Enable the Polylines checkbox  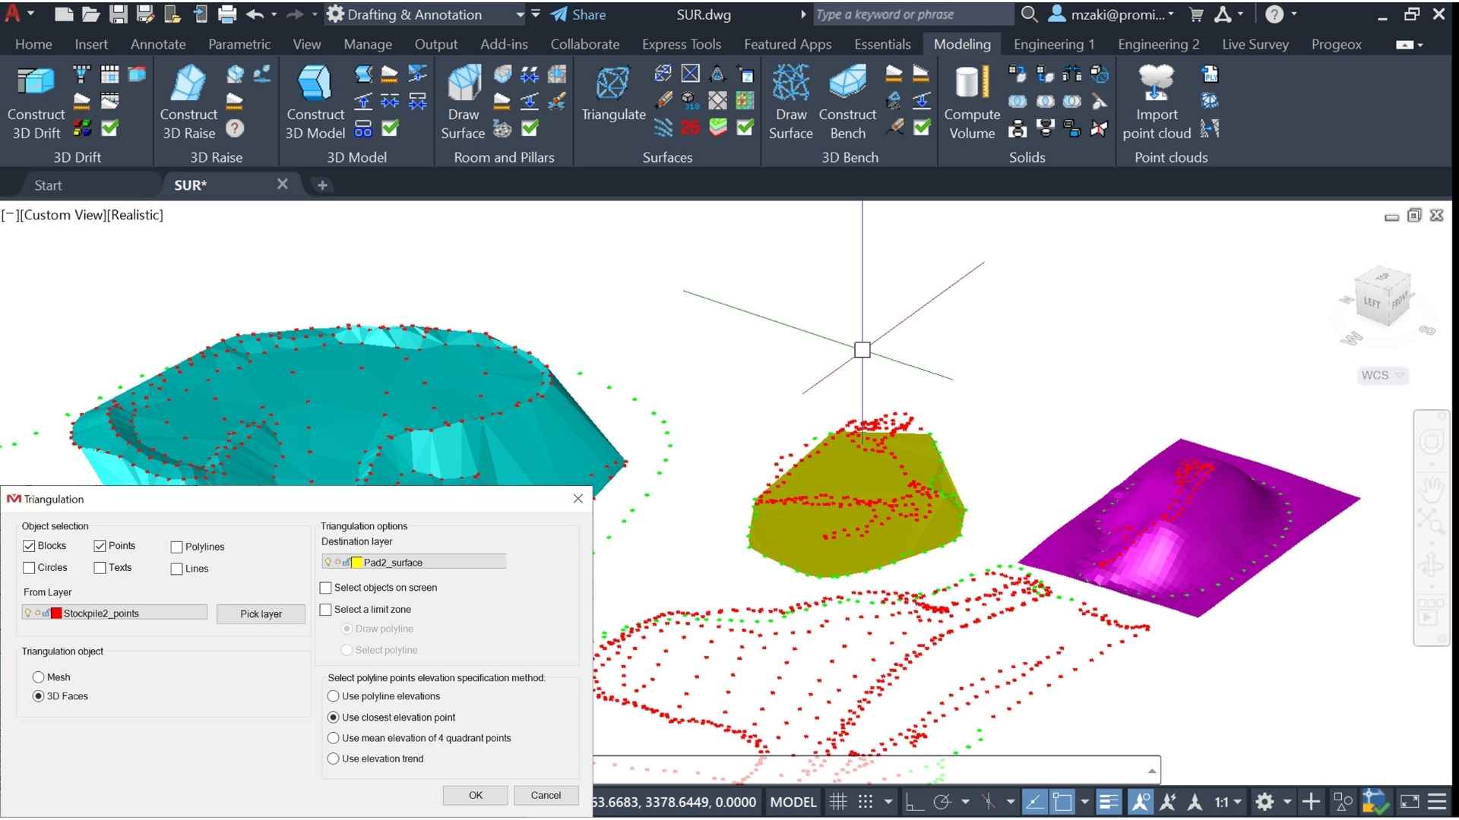coord(177,547)
